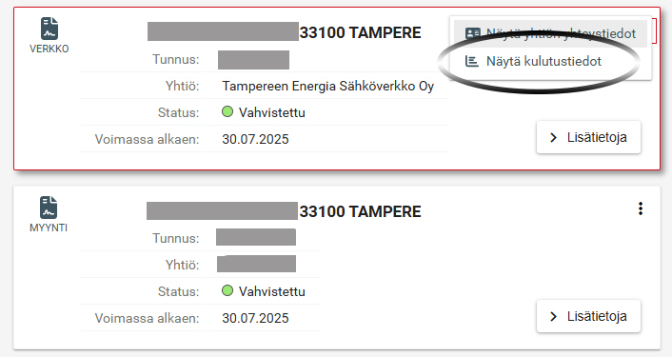Click the VERKKO contract document icon
Viewport: 672px width, 357px height.
[49, 29]
